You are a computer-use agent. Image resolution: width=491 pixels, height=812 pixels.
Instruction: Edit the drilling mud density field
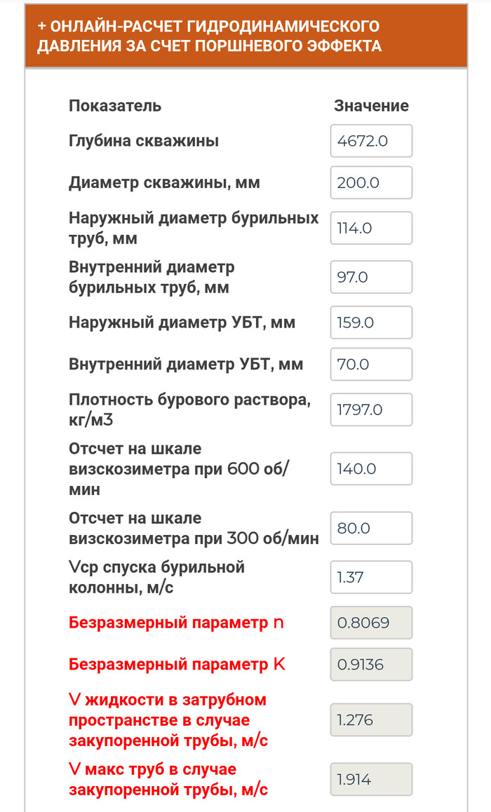[x=371, y=410]
